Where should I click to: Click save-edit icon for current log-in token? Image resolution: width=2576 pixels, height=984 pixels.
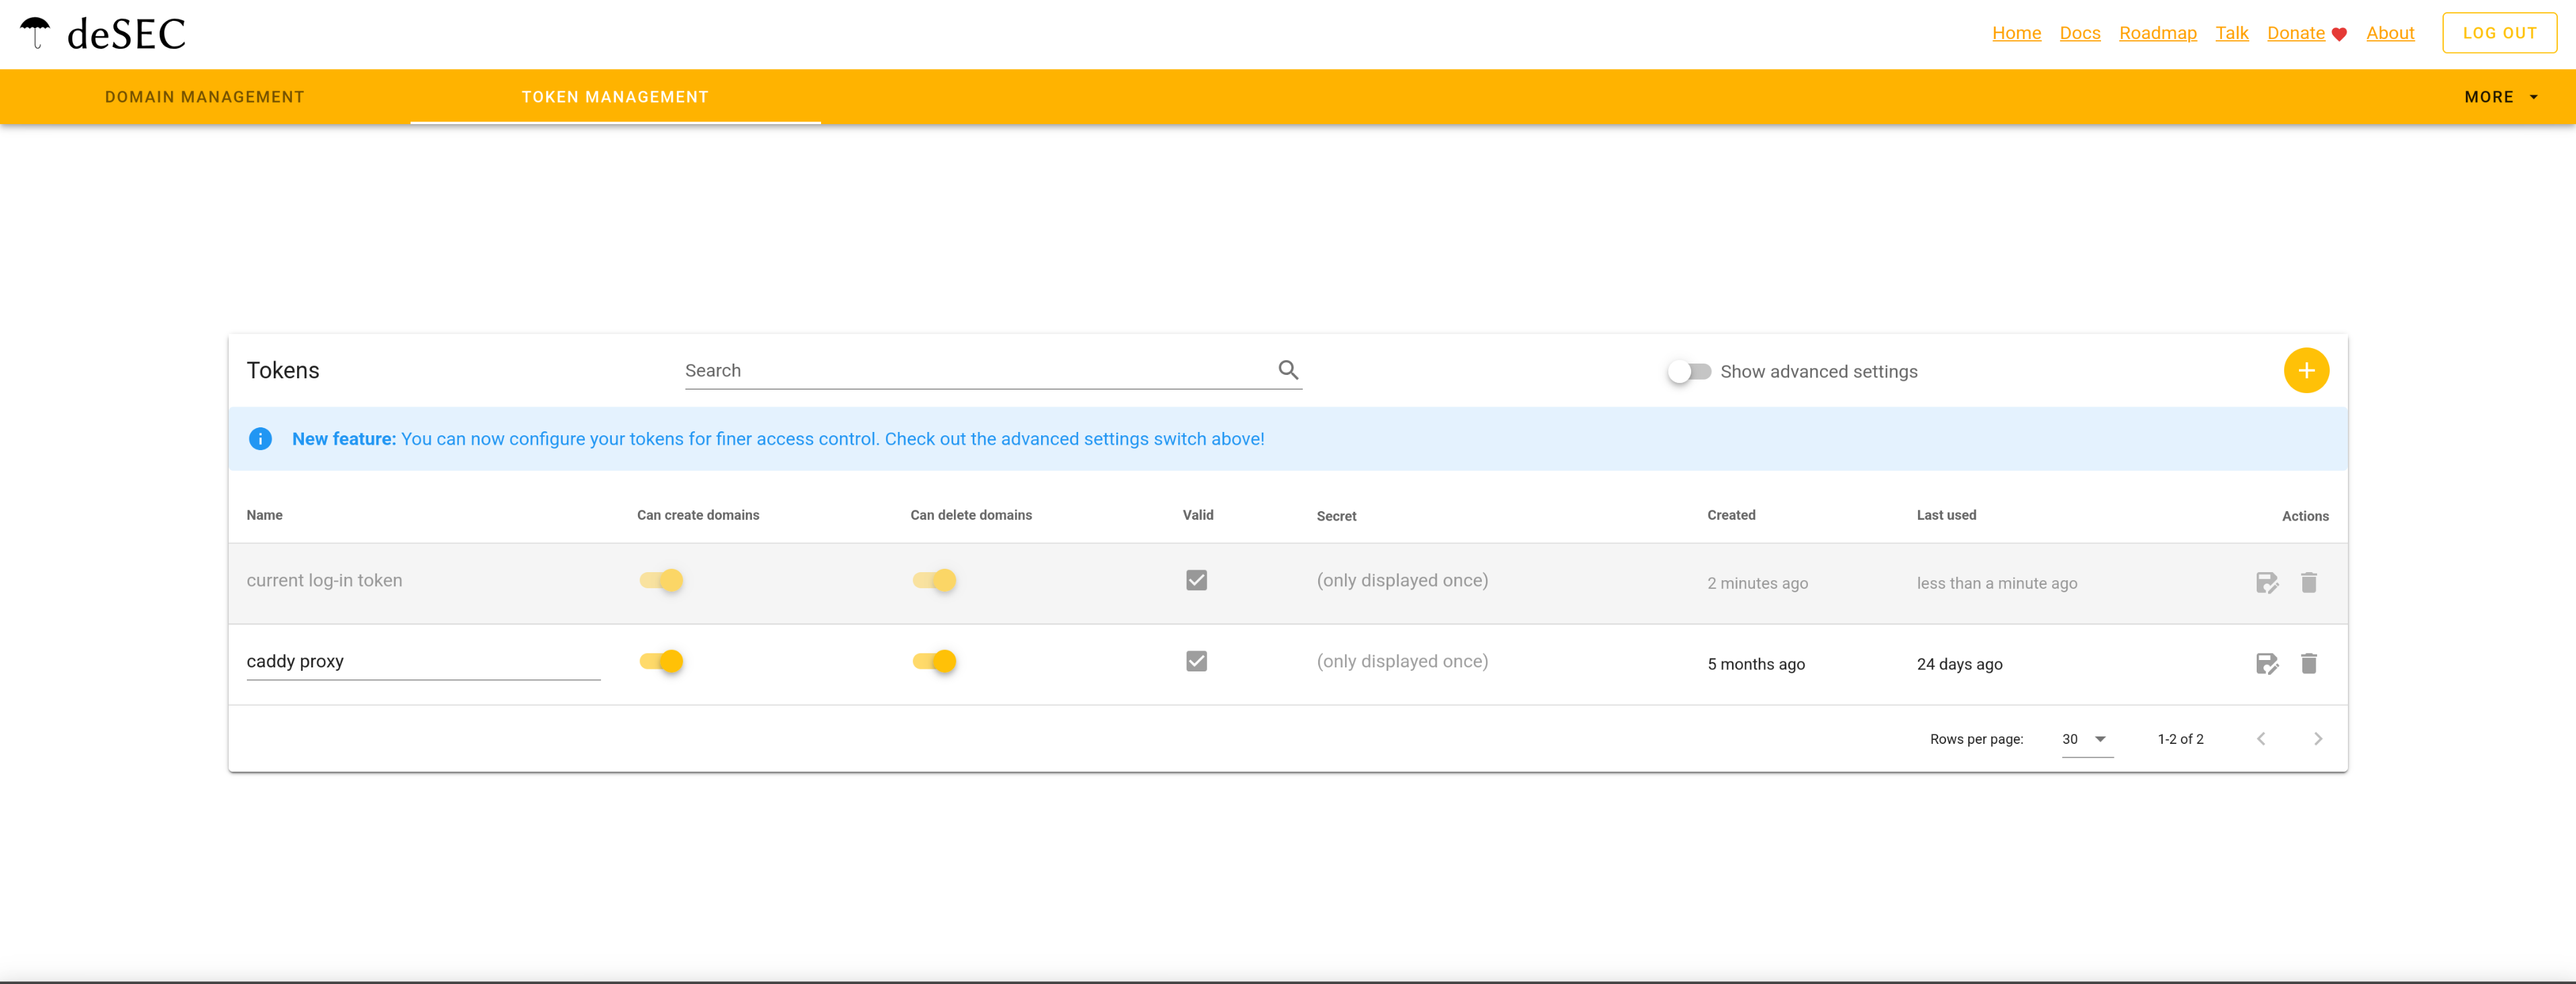coord(2266,582)
